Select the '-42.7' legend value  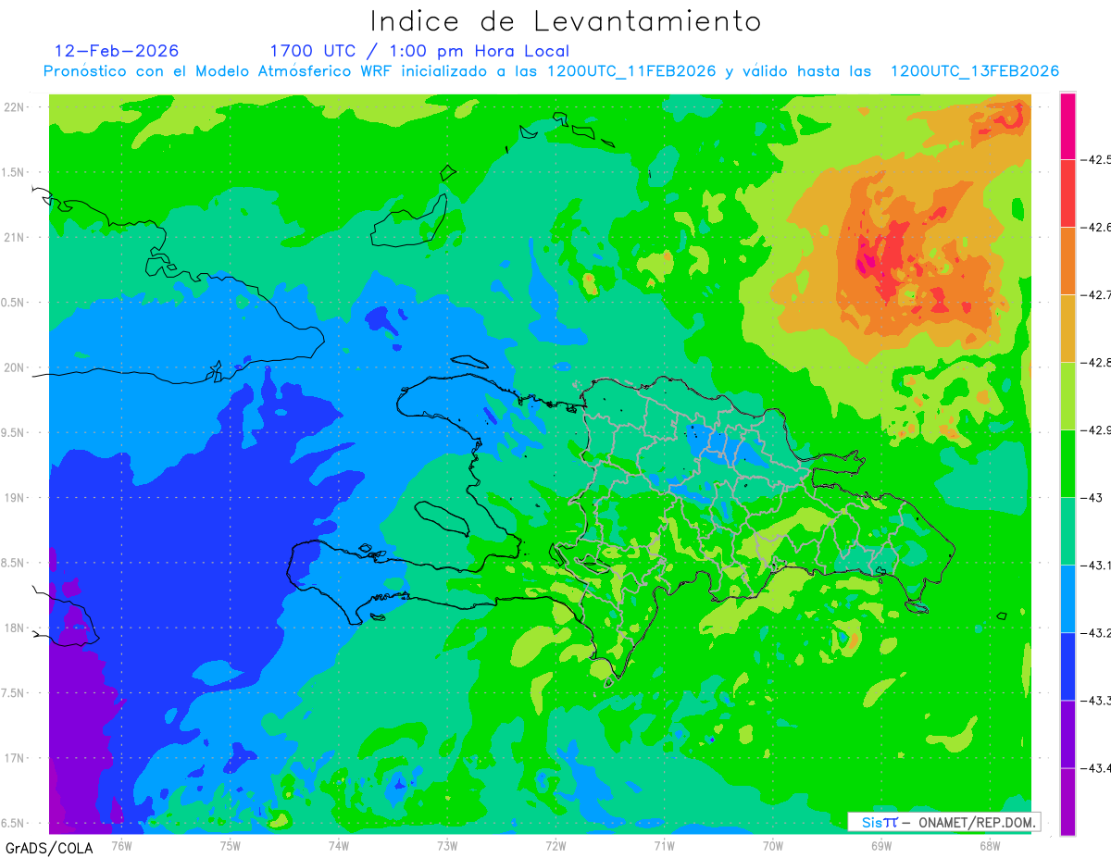1095,295
